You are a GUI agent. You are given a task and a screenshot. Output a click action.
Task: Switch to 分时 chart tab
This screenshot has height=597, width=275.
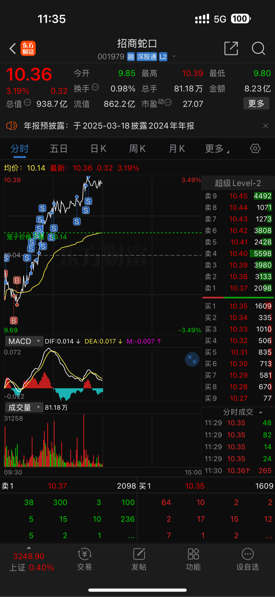[x=19, y=149]
